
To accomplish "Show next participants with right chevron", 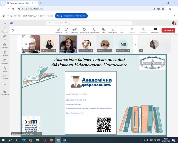I will [x=135, y=44].
